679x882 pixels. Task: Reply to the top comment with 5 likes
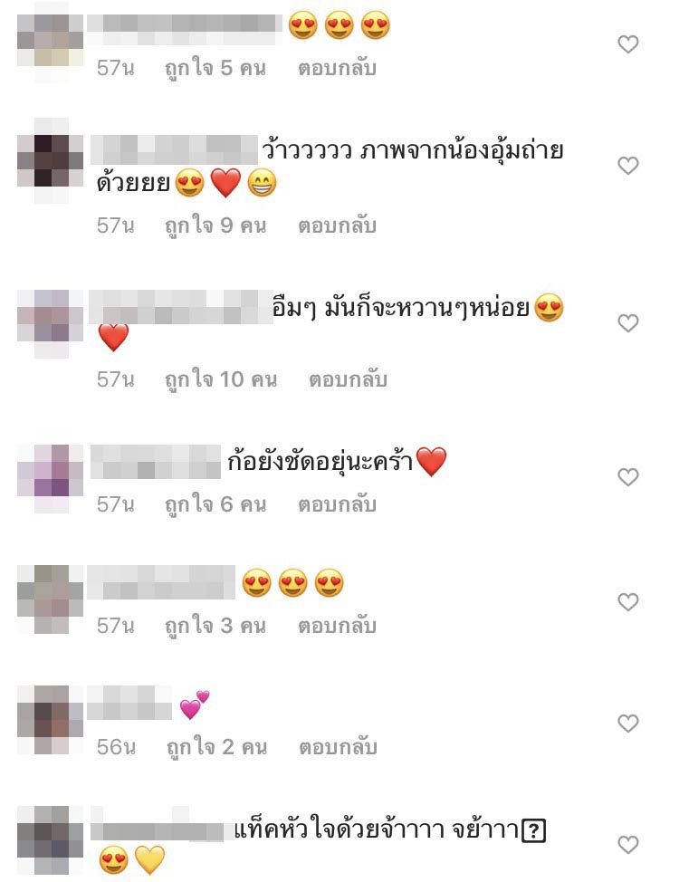click(337, 68)
